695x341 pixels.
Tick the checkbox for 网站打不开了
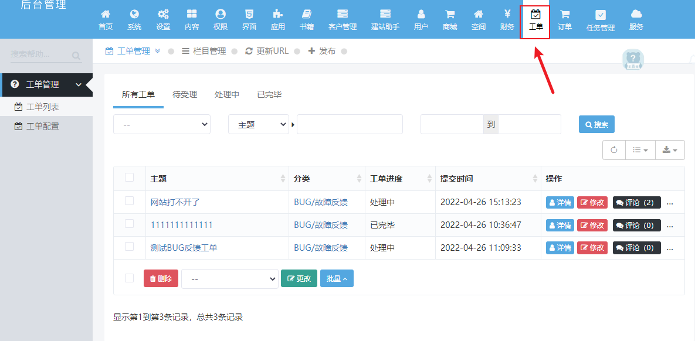coord(130,201)
